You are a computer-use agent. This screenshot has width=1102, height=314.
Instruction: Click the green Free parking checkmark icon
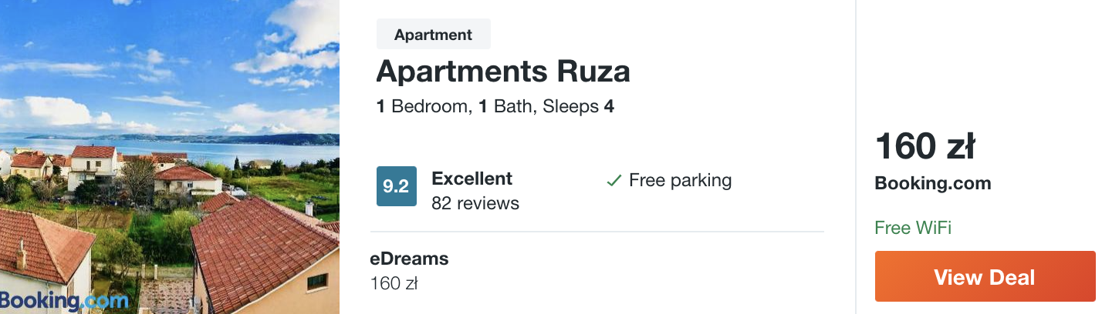(x=614, y=181)
